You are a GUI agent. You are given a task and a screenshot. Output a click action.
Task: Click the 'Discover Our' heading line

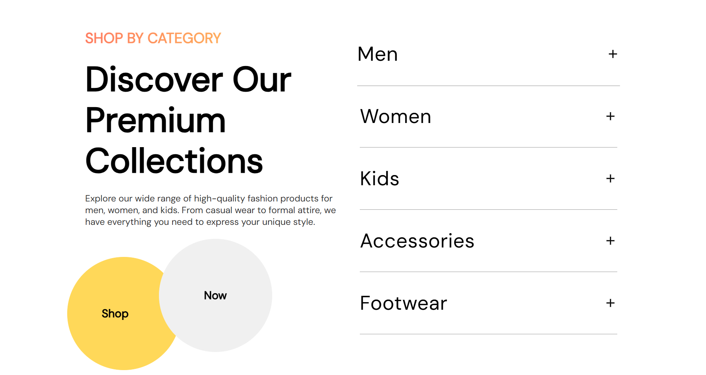pos(188,80)
